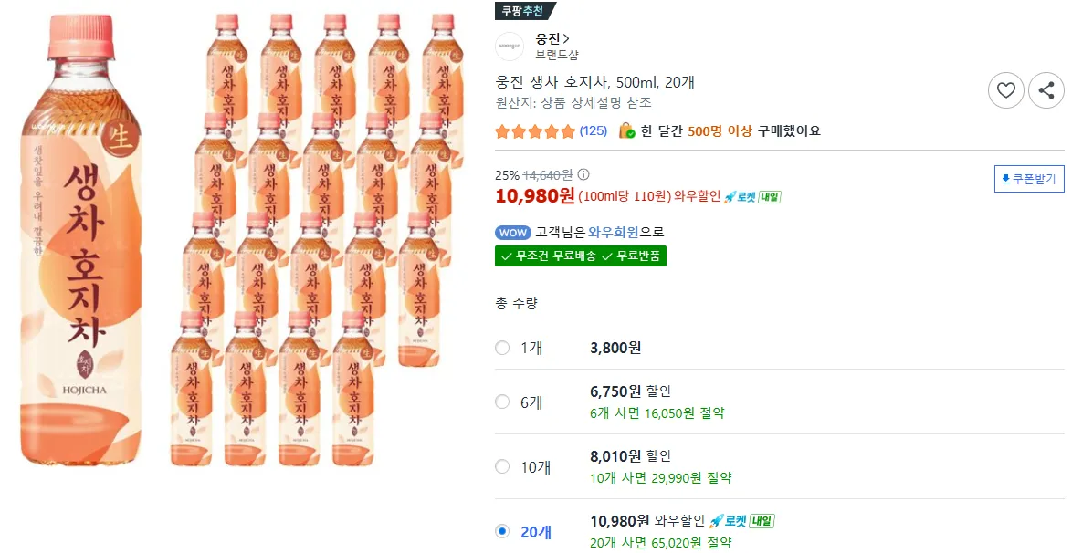Click the Woongjin brand logo circle

click(x=510, y=47)
